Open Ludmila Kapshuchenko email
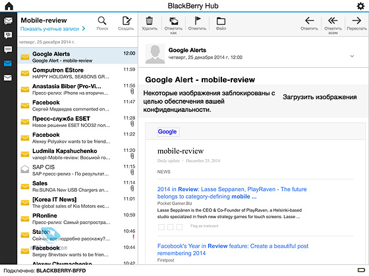This screenshot has width=369, height=276. coord(78,154)
